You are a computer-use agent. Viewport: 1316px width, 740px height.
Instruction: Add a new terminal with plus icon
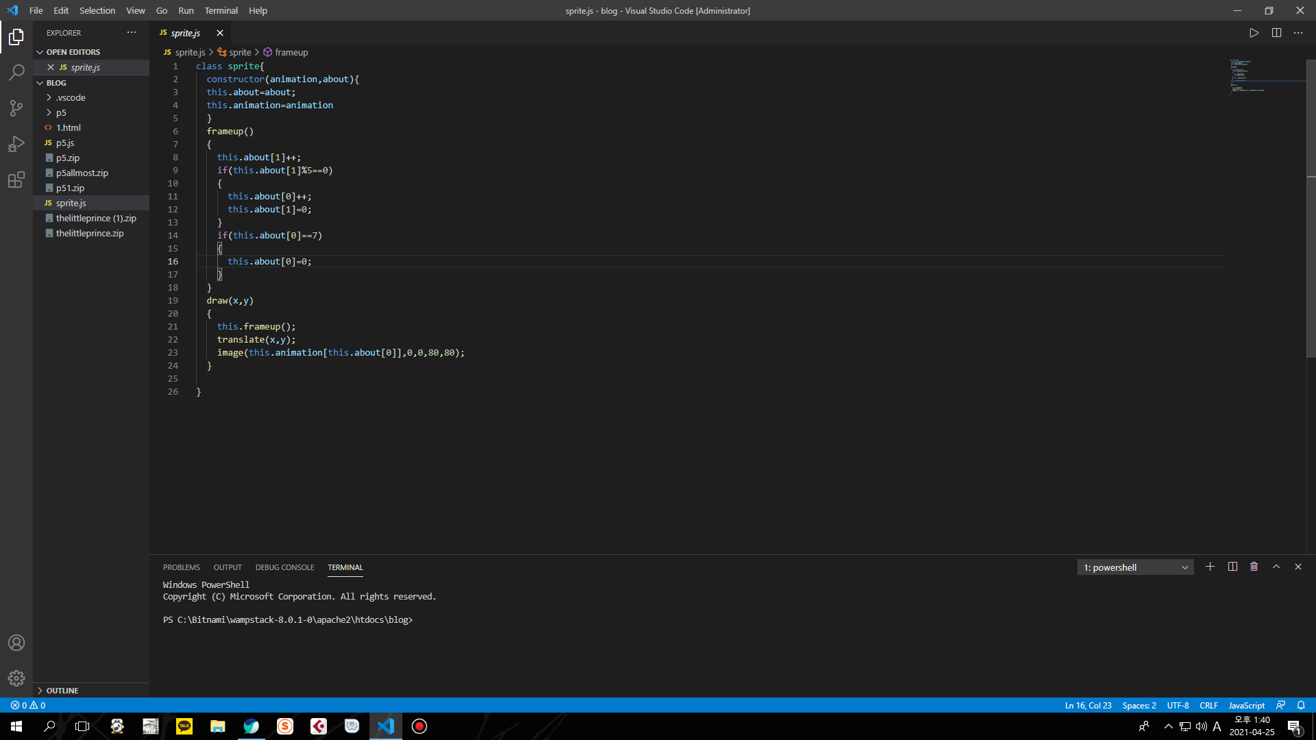[1210, 567]
